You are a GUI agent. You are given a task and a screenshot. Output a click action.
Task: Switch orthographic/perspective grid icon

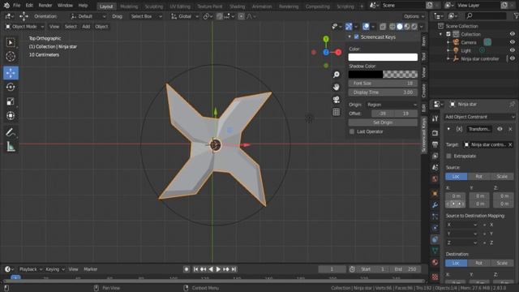(337, 112)
